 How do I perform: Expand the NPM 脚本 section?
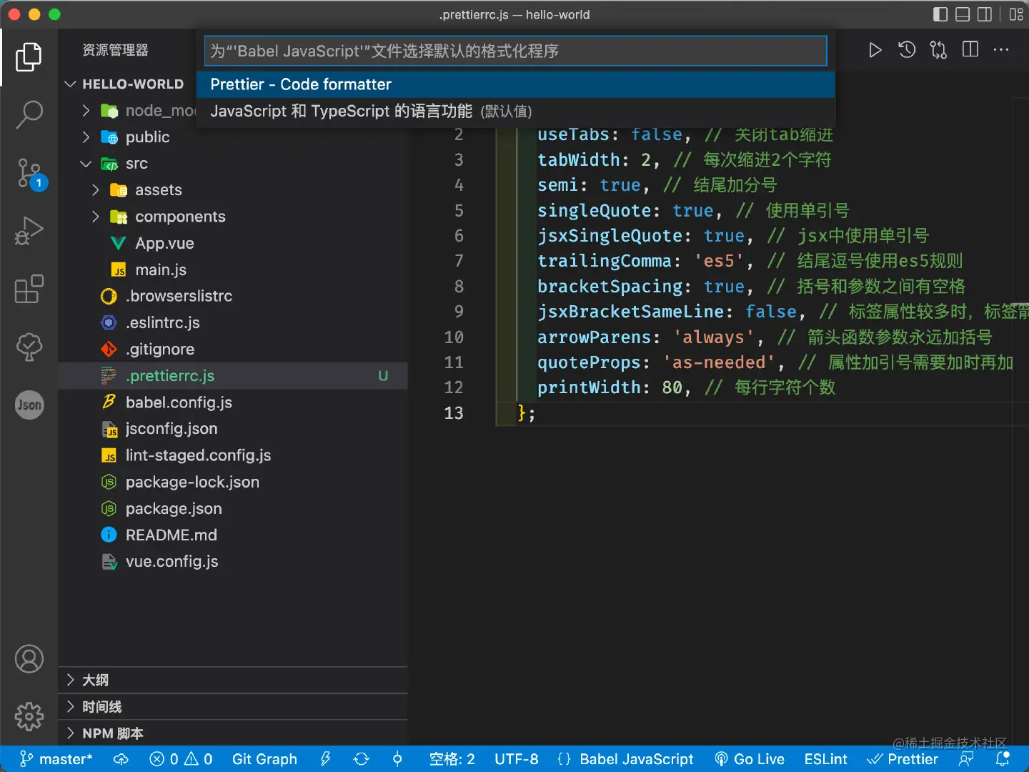click(x=233, y=733)
